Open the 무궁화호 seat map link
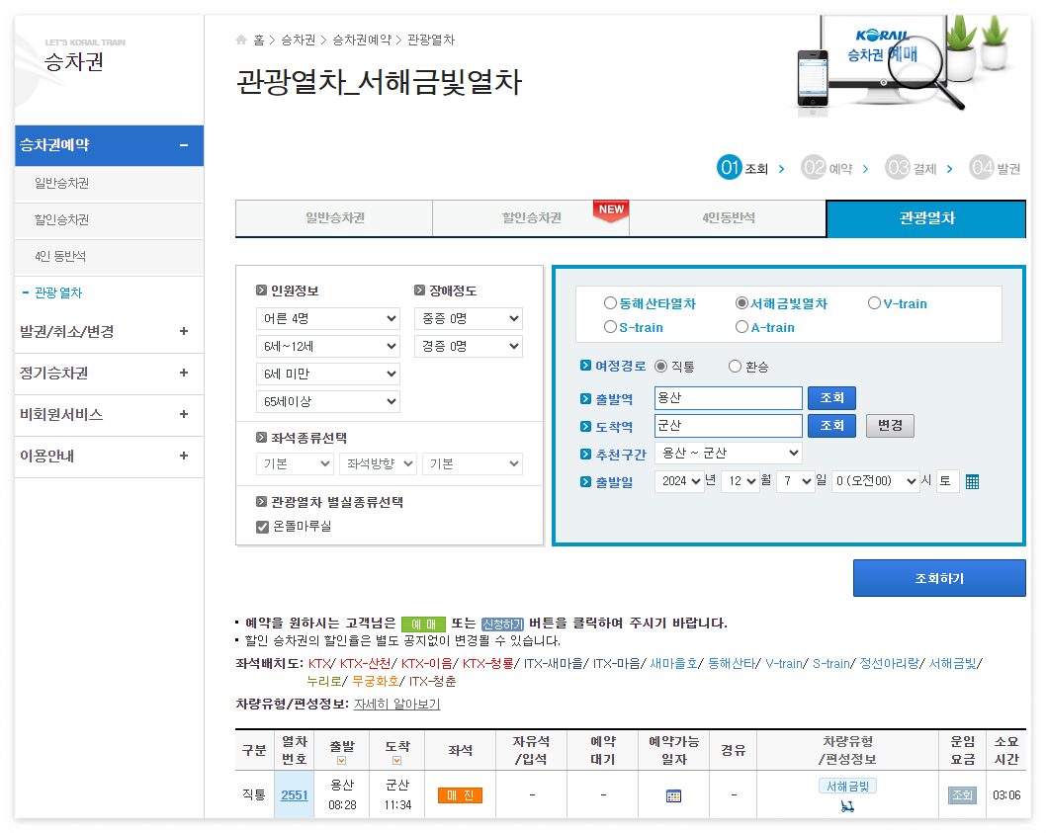Viewport: 1046px width, 833px height. [375, 682]
